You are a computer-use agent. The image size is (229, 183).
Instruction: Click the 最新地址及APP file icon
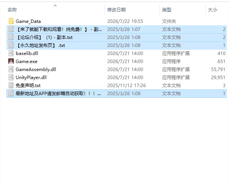click(11, 94)
